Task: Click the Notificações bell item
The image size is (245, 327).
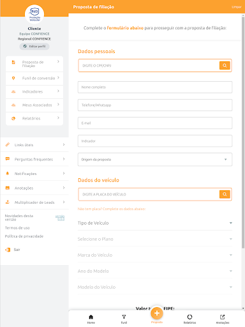Action: click(x=34, y=174)
